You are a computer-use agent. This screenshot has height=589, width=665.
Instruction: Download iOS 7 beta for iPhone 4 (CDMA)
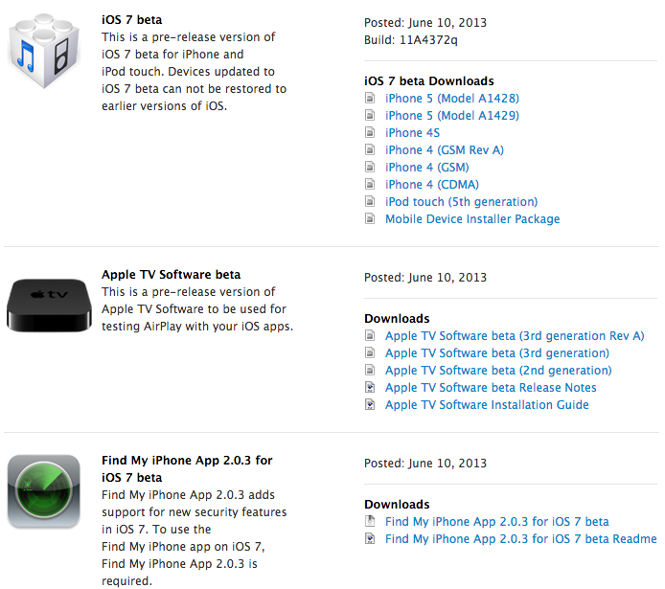[x=432, y=185]
